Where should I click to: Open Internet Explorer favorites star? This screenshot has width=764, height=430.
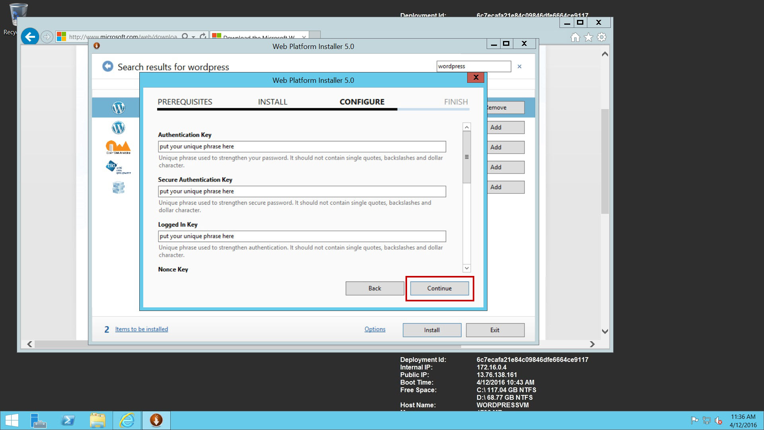coord(588,37)
